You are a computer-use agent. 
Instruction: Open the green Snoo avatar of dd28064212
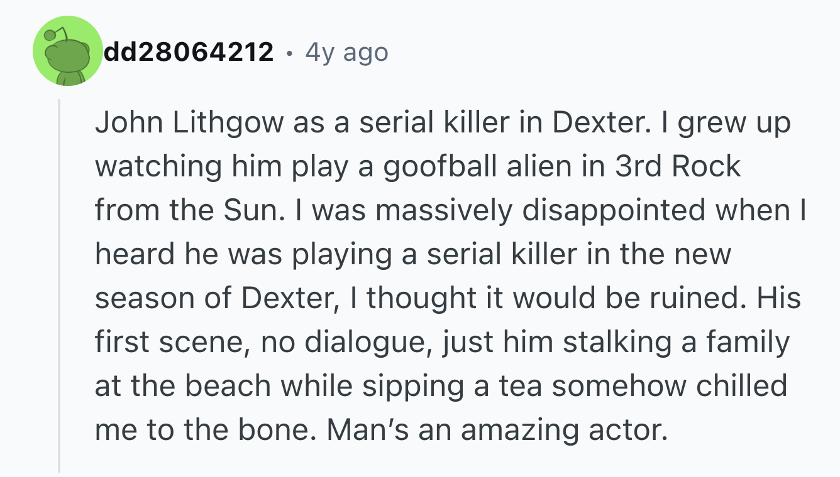pos(67,51)
